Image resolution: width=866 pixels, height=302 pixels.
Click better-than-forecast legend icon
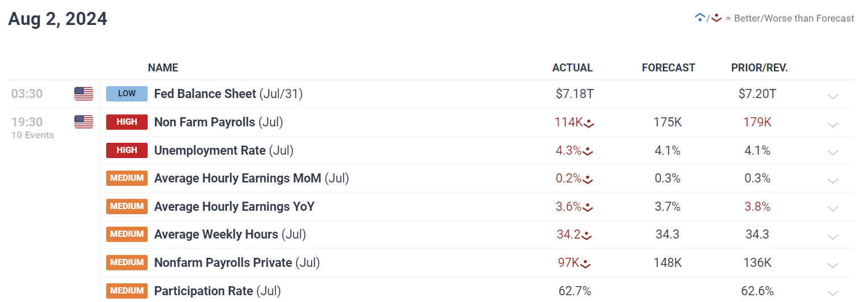pyautogui.click(x=700, y=18)
